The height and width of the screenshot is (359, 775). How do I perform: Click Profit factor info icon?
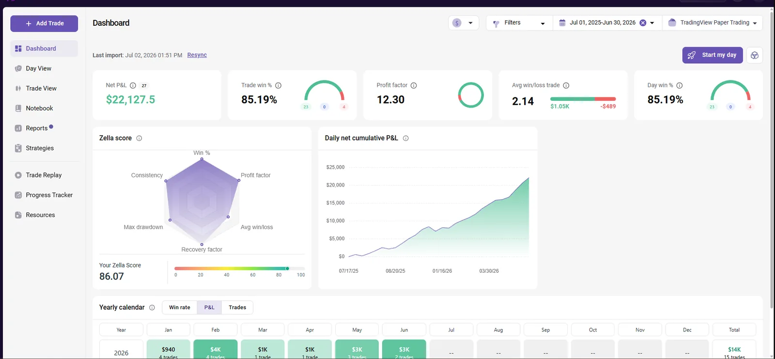[414, 85]
